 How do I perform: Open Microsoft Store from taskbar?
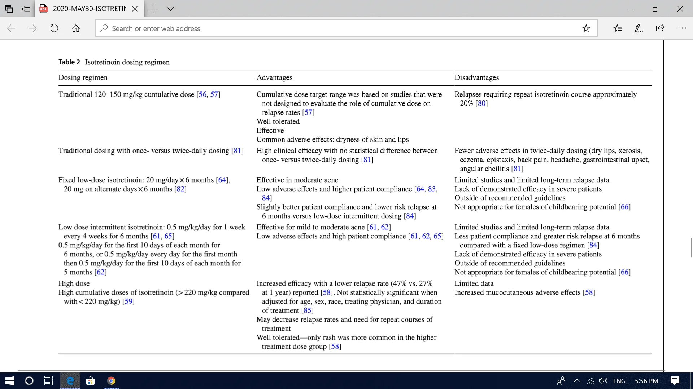tap(90, 381)
